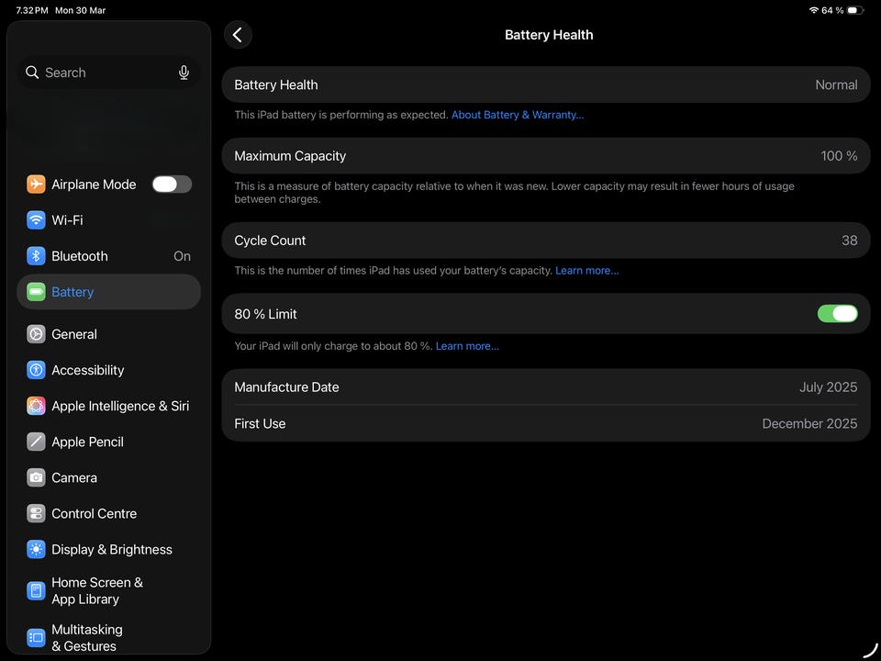The width and height of the screenshot is (881, 661).
Task: Tap the Control Centre icon
Action: [36, 514]
